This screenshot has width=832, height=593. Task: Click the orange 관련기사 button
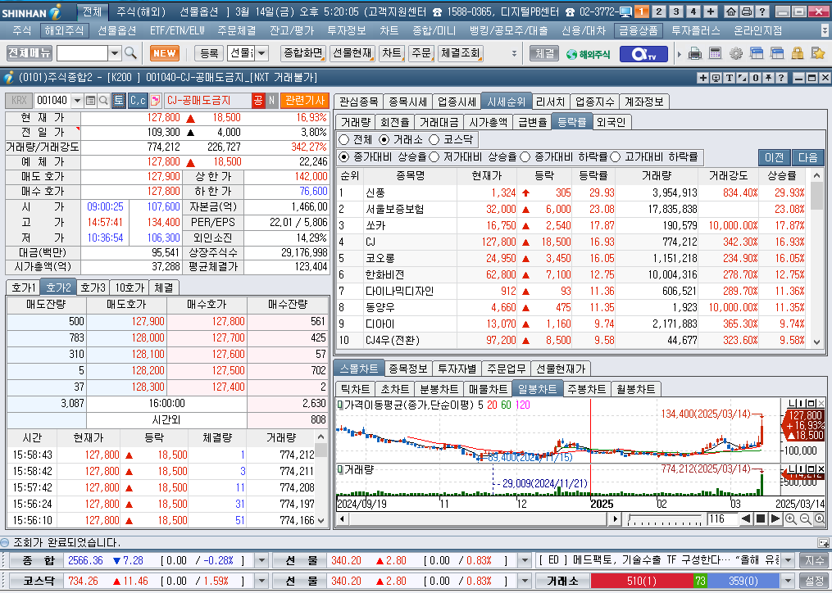click(305, 100)
